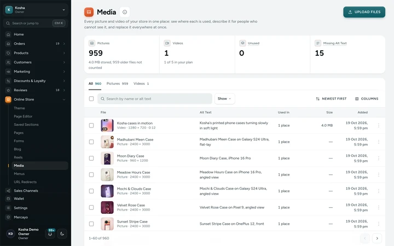394x246 pixels.
Task: Select checkbox for Madhubani Meen Case
Action: [91, 142]
